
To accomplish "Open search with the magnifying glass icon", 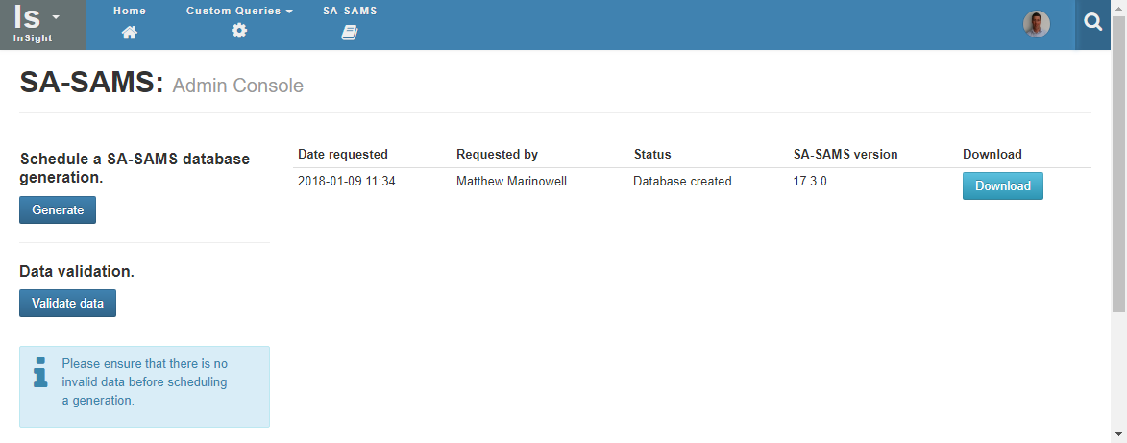I will tap(1092, 23).
